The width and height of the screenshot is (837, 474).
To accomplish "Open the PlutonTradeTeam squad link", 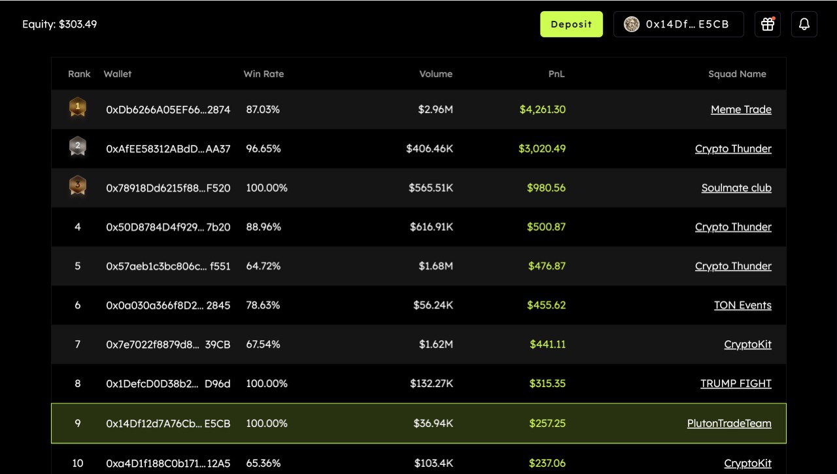I will pyautogui.click(x=729, y=424).
